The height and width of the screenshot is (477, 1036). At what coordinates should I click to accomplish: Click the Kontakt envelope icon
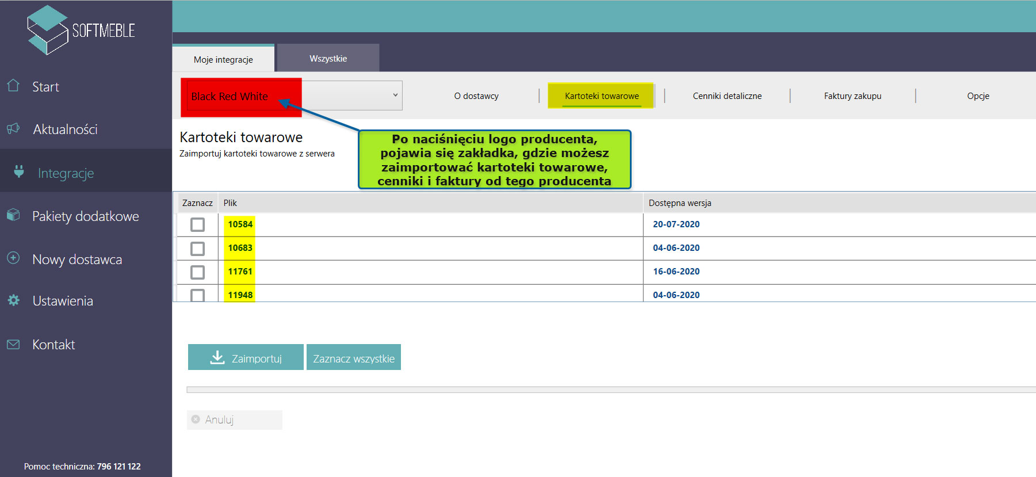13,344
